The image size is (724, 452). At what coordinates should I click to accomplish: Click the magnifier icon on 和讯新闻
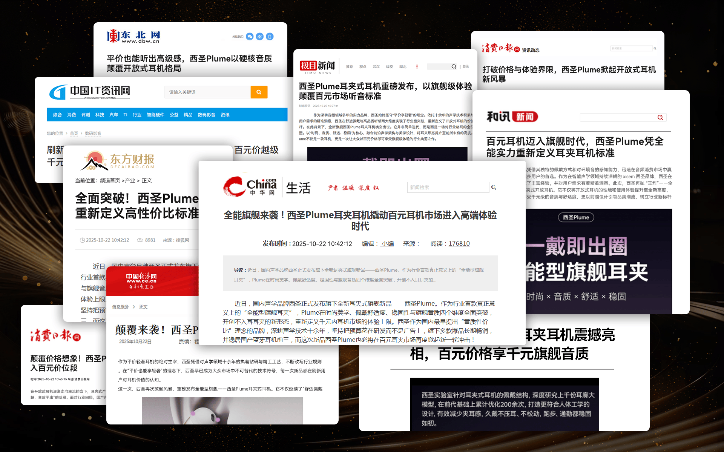660,117
